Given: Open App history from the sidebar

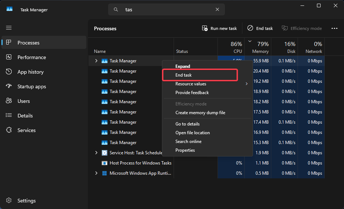Looking at the screenshot, I should (9, 72).
